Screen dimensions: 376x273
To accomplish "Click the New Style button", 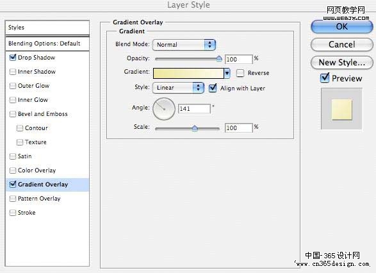I will pyautogui.click(x=341, y=62).
